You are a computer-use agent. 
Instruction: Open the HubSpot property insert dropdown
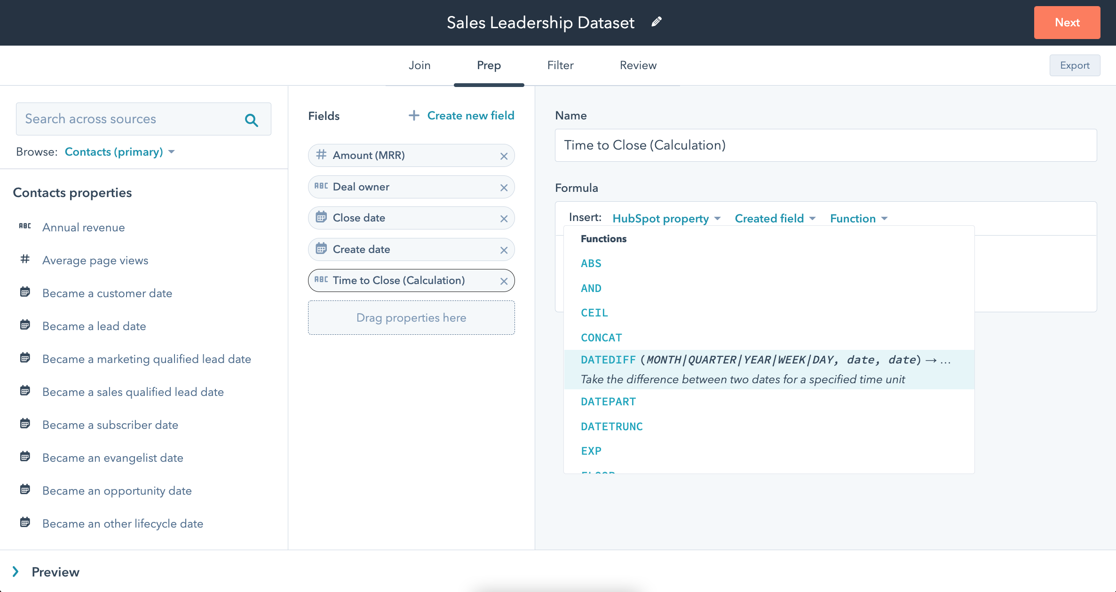[x=666, y=218]
